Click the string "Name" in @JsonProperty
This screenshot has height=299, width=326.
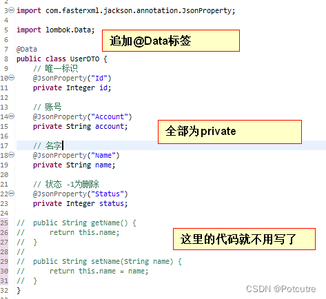tap(103, 156)
